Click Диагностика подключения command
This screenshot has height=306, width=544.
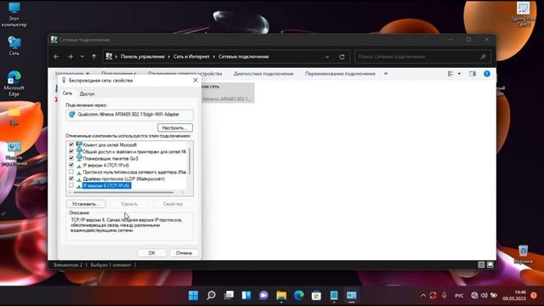tap(263, 74)
